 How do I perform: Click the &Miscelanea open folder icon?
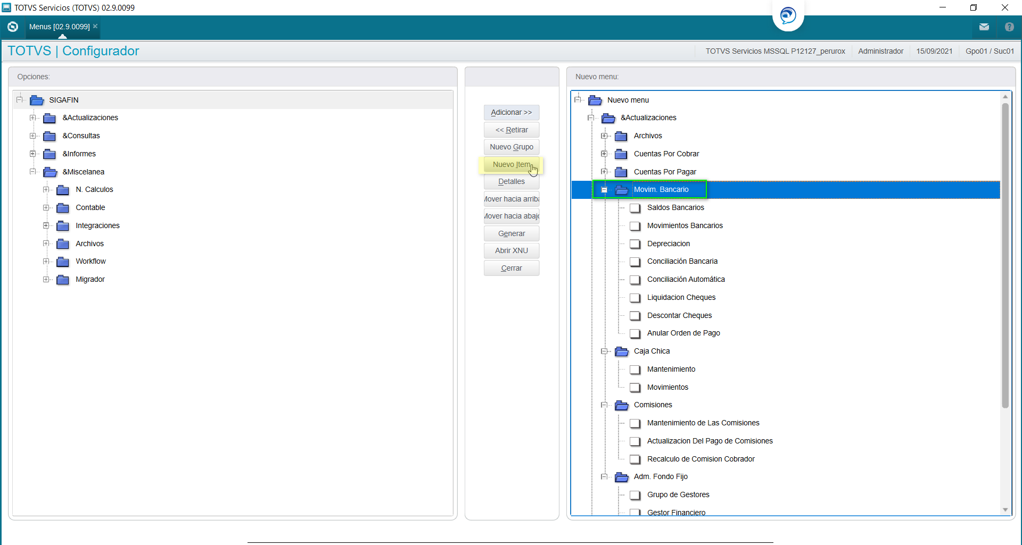(50, 172)
